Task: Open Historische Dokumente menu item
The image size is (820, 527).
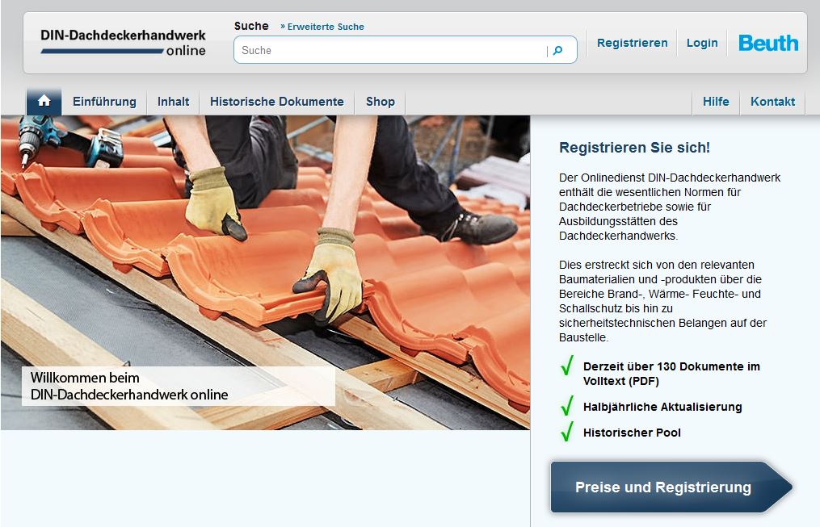Action: [x=276, y=102]
